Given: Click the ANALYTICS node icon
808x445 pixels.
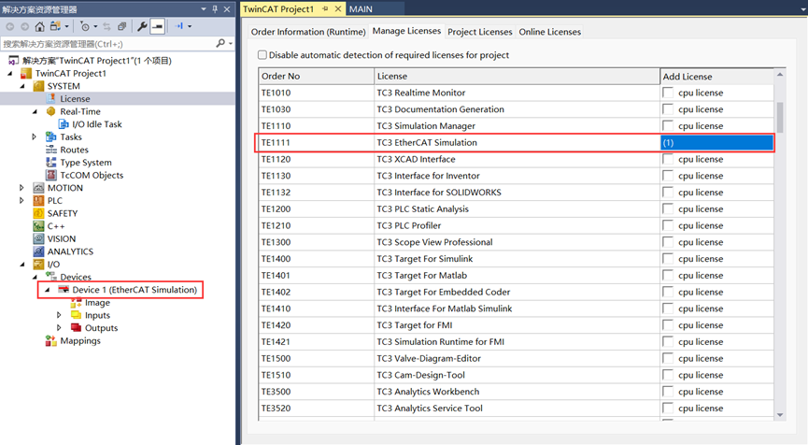Looking at the screenshot, I should (38, 251).
